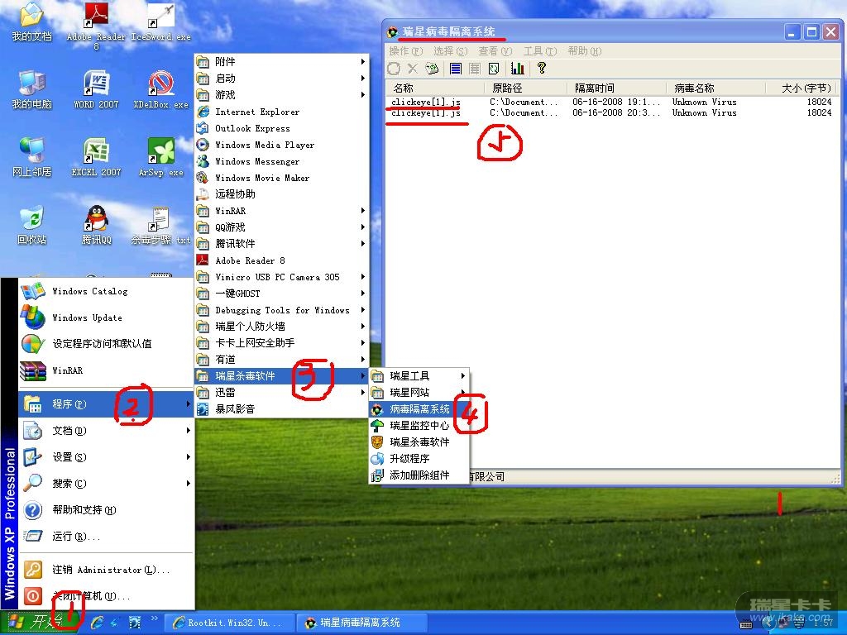Click Windows Update in start menu
This screenshot has width=847, height=635.
(x=106, y=317)
